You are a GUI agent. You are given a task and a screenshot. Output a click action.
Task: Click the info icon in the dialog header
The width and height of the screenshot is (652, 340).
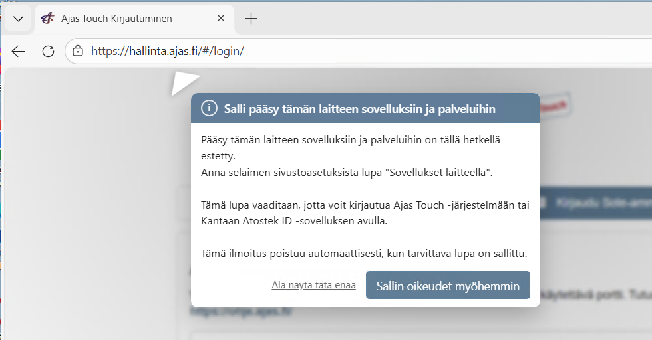(209, 108)
